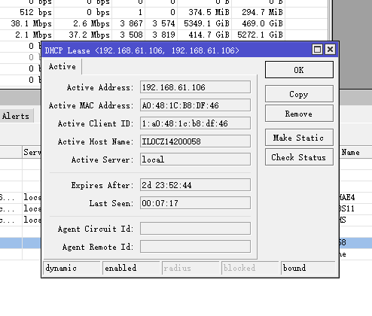Click the '294.7 MiB' cell
The width and height of the screenshot is (372, 316).
(x=258, y=12)
